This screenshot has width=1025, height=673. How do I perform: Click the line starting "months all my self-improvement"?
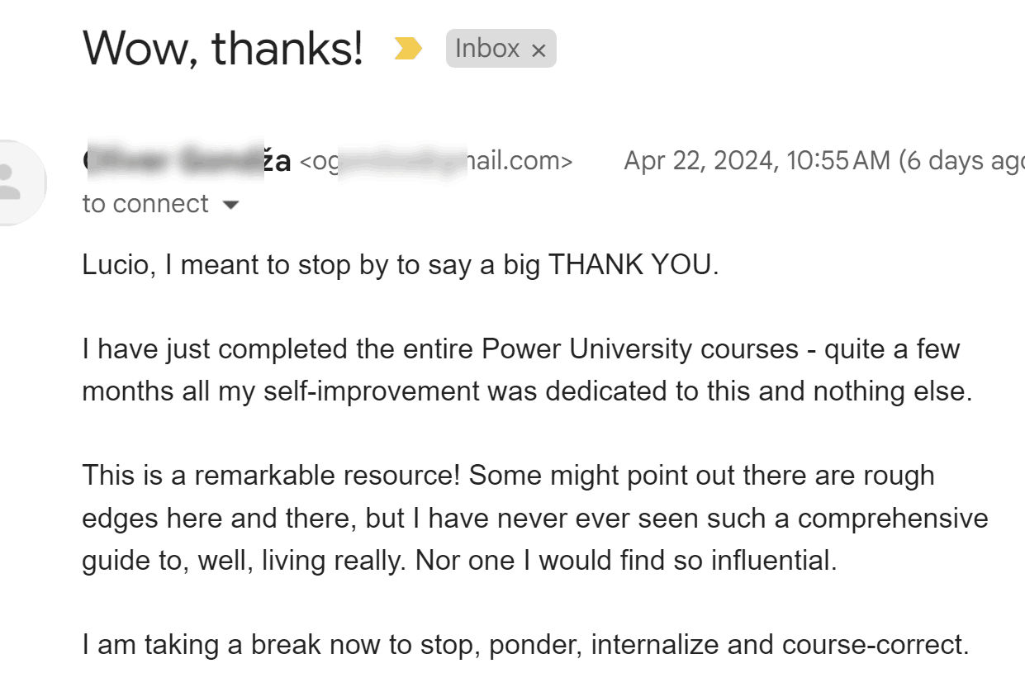pos(527,391)
